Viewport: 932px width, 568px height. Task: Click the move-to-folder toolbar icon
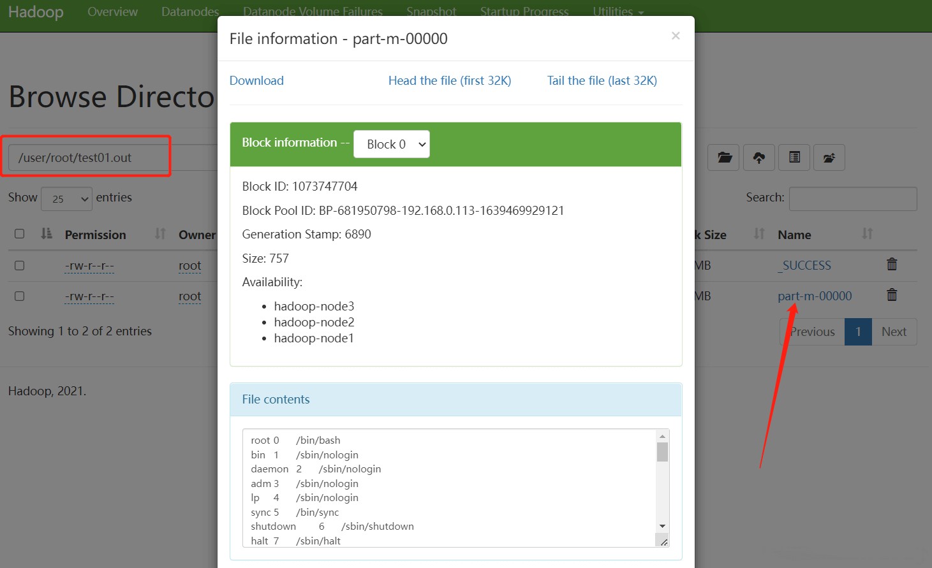(829, 157)
